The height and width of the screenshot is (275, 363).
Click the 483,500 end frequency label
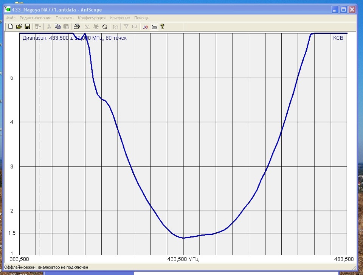(x=344, y=259)
